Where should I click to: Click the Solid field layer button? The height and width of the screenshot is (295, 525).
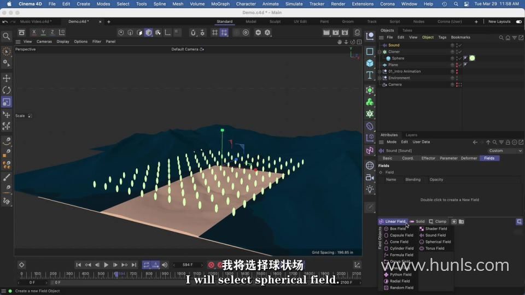pos(417,222)
